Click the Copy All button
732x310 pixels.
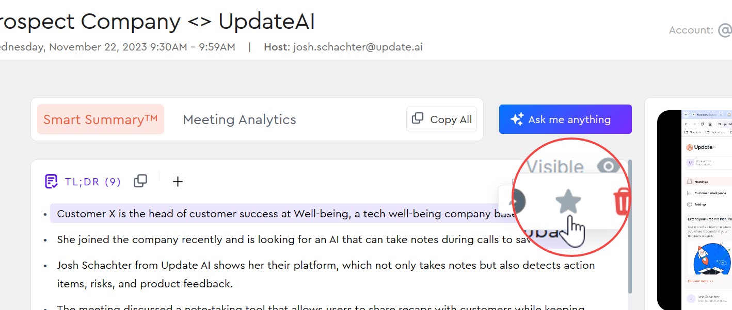coord(441,119)
